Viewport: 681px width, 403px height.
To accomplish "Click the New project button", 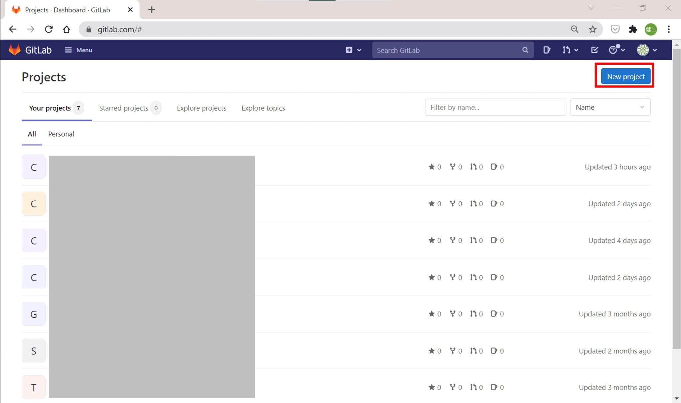I will coord(625,76).
